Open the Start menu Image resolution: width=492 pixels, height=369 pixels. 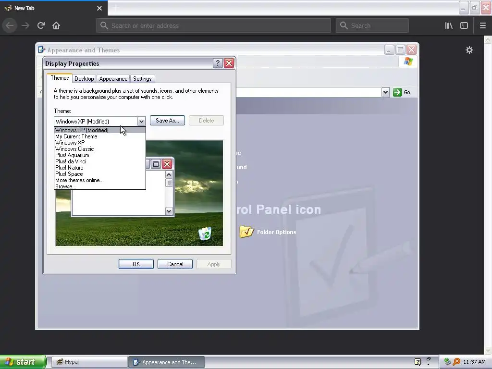pyautogui.click(x=23, y=362)
